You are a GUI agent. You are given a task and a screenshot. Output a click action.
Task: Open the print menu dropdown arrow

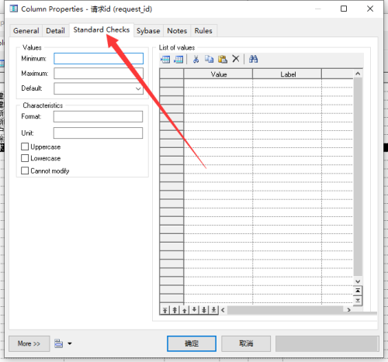(x=70, y=343)
